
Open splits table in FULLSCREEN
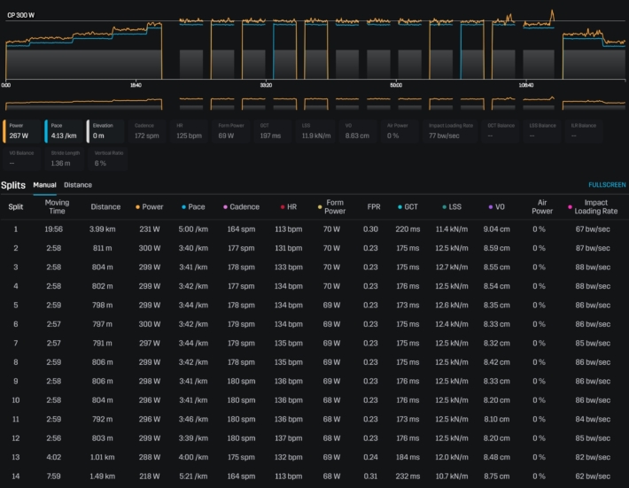(x=607, y=185)
